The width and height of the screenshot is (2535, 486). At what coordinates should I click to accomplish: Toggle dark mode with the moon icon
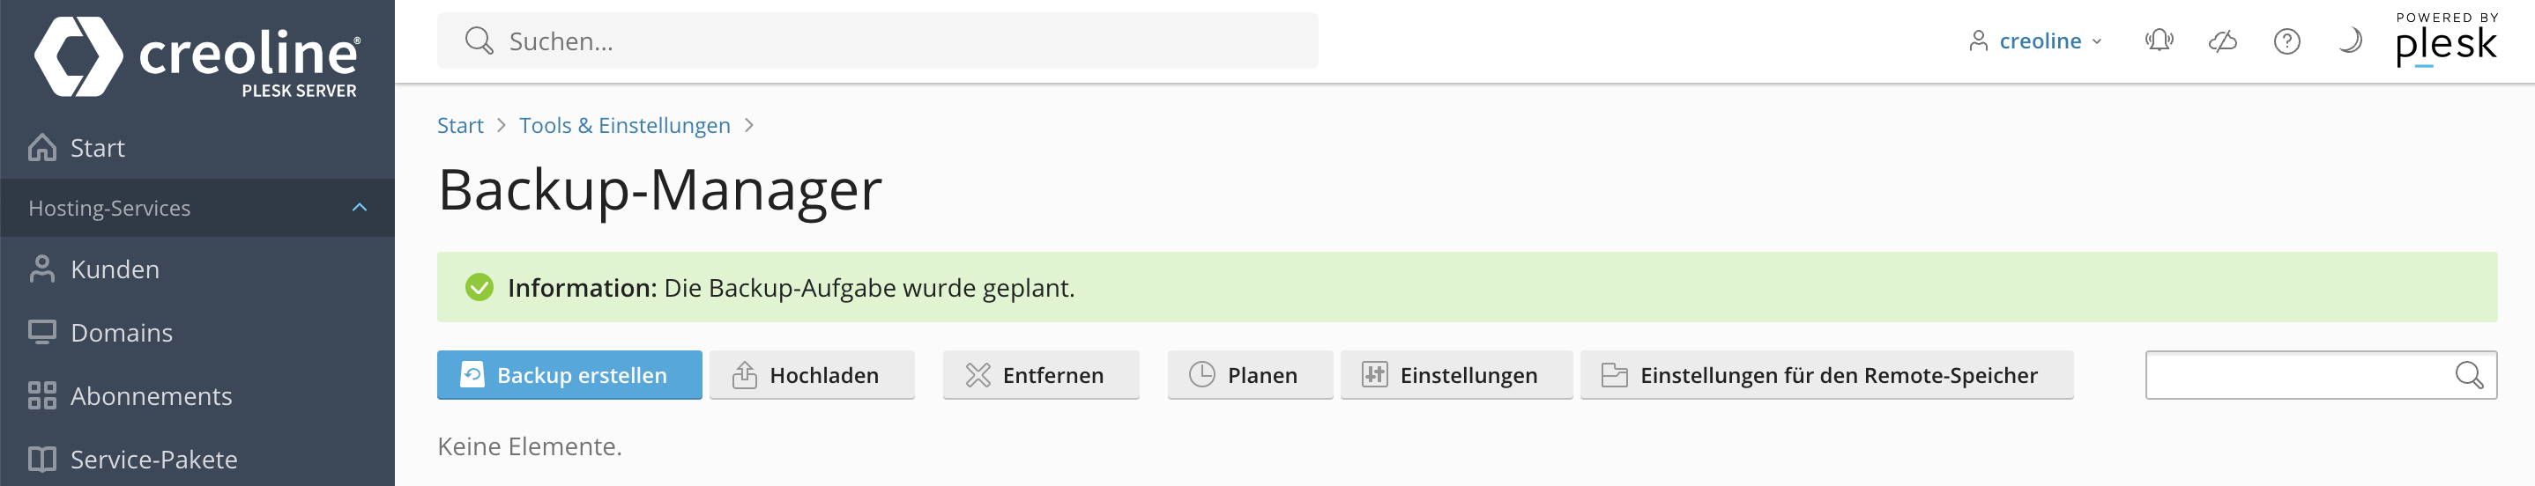point(2350,40)
